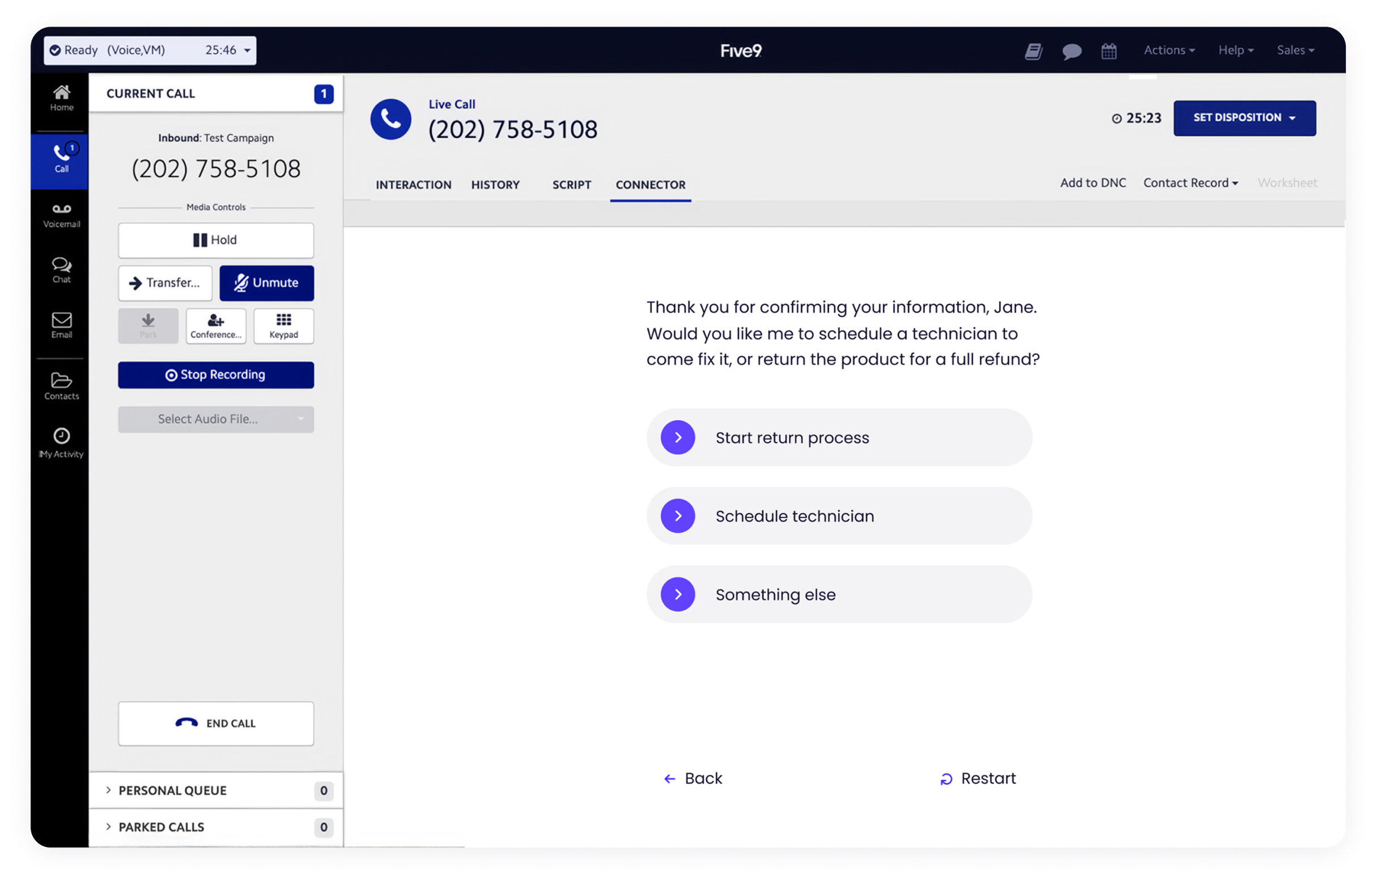Viewport: 1377px width, 882px height.
Task: Open the notebook icon in top bar
Action: 1034,51
